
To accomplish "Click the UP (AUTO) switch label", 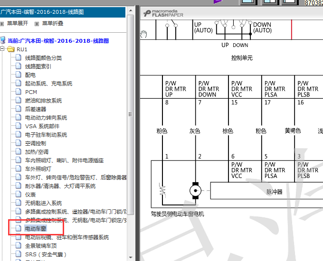I will coord(203,28).
